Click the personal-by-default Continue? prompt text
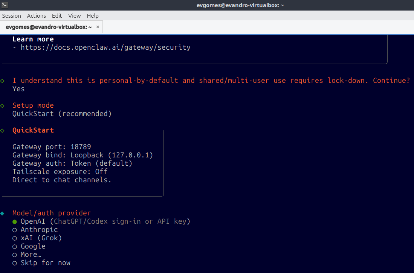 click(x=211, y=81)
